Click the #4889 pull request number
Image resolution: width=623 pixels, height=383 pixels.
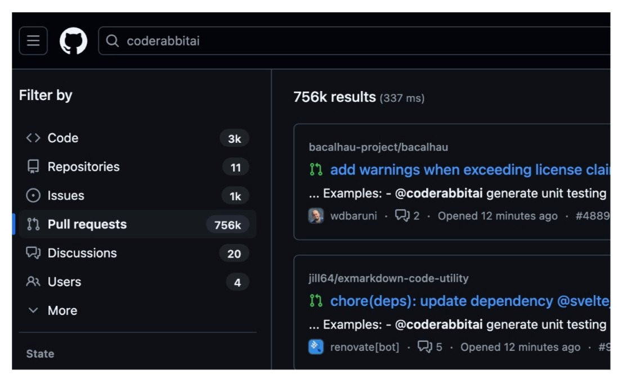(x=593, y=215)
